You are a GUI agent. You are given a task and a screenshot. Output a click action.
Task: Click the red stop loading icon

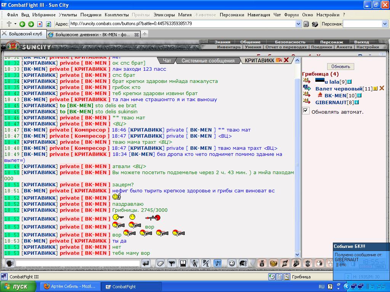(x=40, y=24)
